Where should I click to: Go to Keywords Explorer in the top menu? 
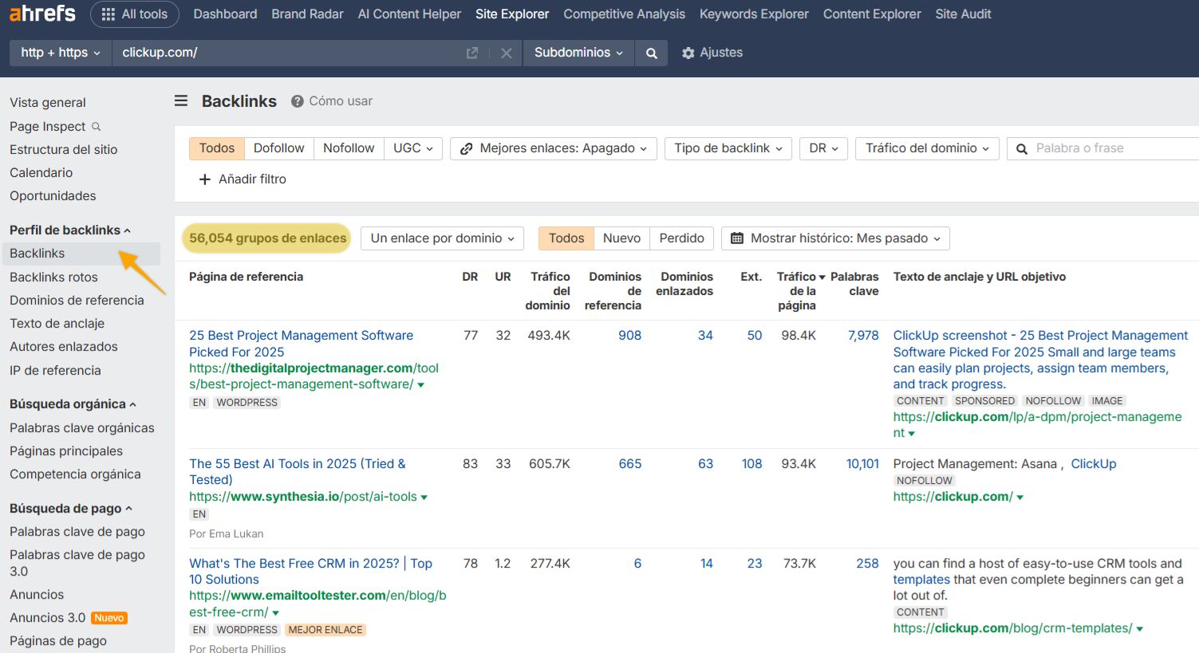pos(753,14)
